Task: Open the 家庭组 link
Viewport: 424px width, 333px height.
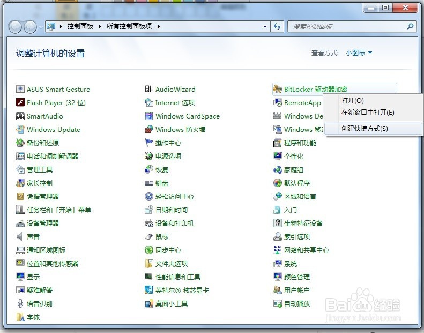Action: (x=294, y=169)
